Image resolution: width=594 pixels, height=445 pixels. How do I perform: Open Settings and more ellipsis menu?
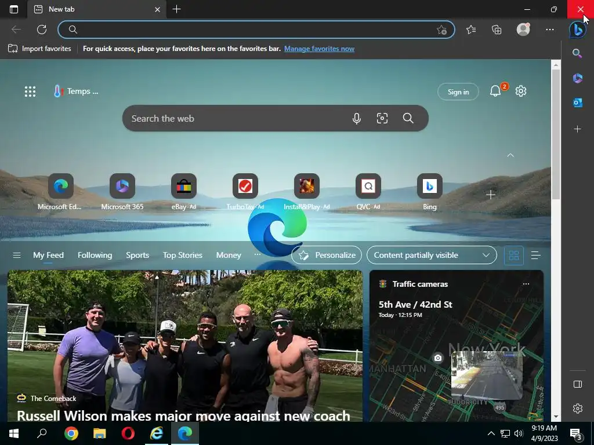coord(550,30)
